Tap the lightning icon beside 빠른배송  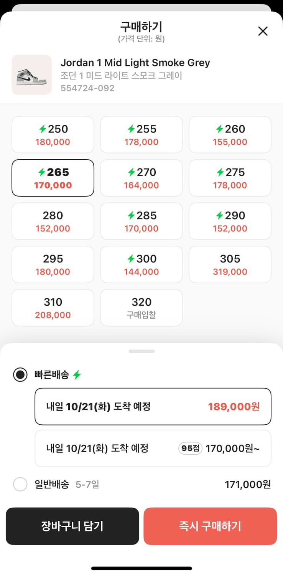pyautogui.click(x=77, y=375)
